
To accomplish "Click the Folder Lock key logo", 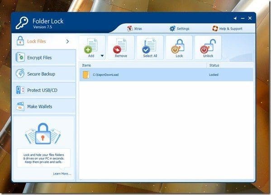I will 22,23.
